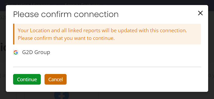Click the green Continue button
The image size is (214, 99).
pos(27,79)
